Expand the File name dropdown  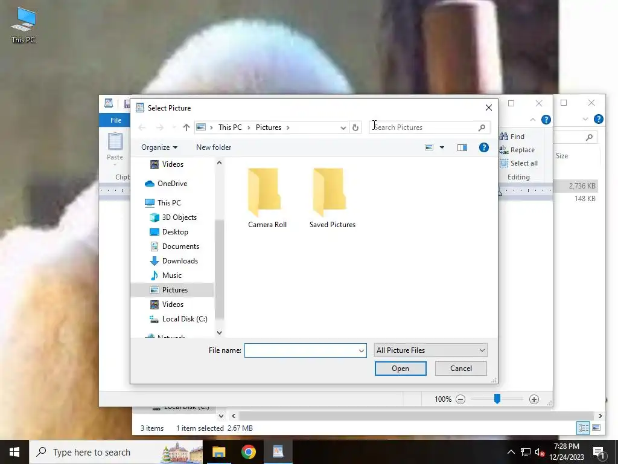point(361,351)
